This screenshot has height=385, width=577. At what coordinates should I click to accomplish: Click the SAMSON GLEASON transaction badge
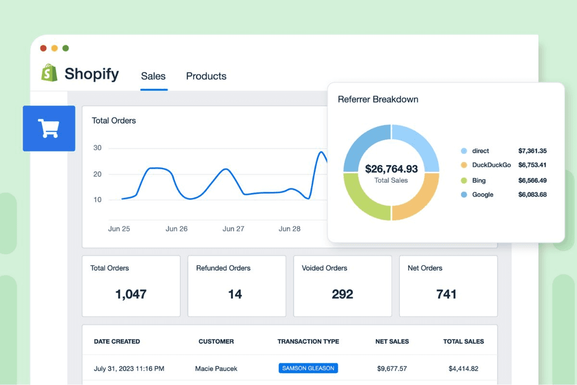coord(308,368)
